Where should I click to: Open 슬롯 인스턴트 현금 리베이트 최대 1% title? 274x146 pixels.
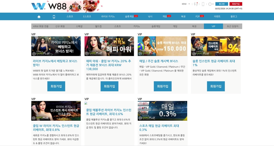click(x=214, y=63)
